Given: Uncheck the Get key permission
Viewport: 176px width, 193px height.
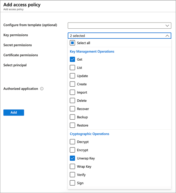Looking at the screenshot, I should [x=72, y=59].
